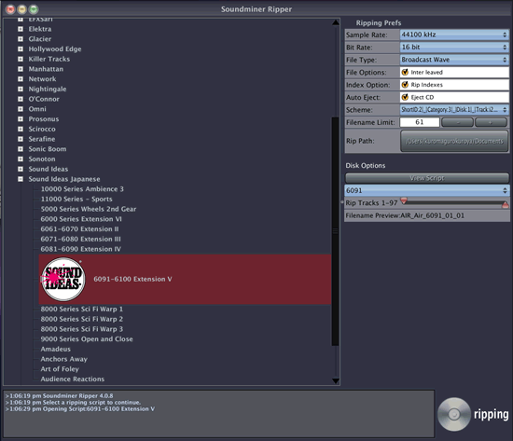Select the Art of Foley script
Image resolution: width=513 pixels, height=441 pixels.
point(60,369)
